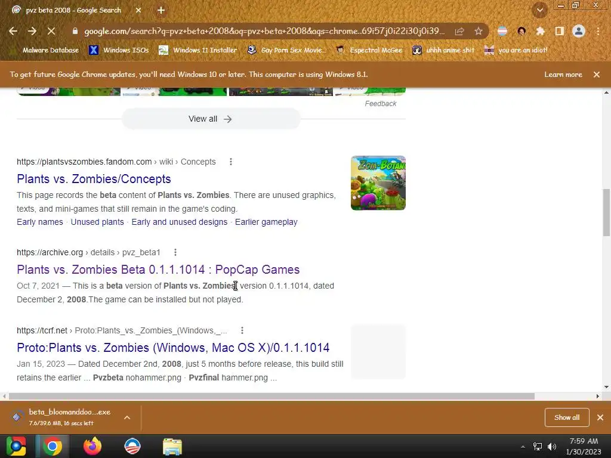The image size is (611, 458).
Task: Toggle the side panel icon
Action: [x=560, y=31]
